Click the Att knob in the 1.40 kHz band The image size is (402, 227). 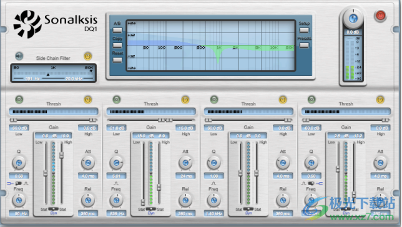pyautogui.click(x=283, y=163)
